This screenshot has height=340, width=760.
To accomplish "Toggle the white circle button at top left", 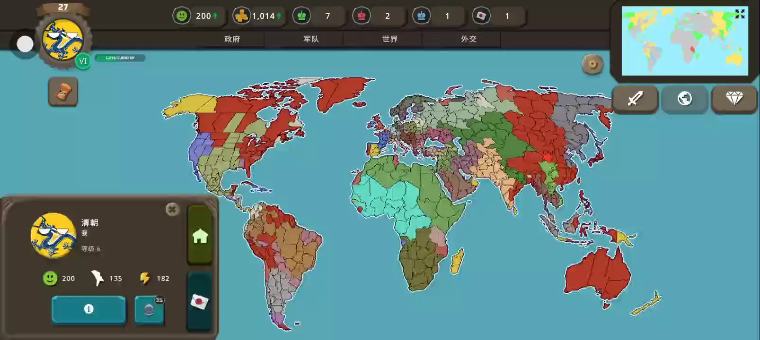I will point(25,44).
